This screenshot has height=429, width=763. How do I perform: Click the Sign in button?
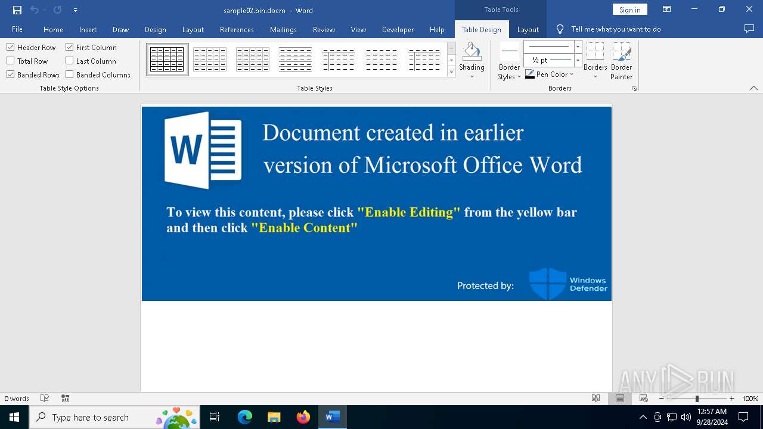point(629,10)
